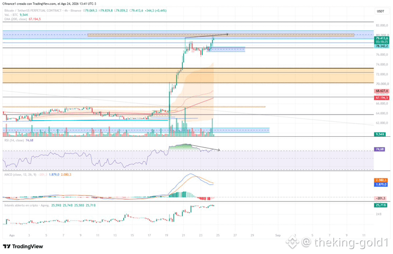393x254 pixels.
Task: Click the MACD legend value 1.879,0
Action: pos(54,175)
